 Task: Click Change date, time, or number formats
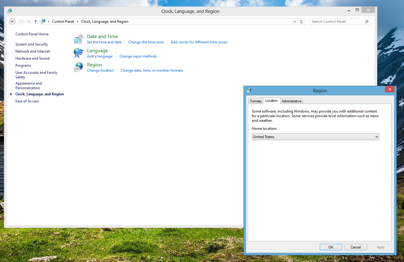point(152,70)
